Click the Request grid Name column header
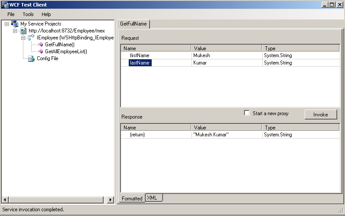Screen dimensions: 345x216 click(x=156, y=48)
